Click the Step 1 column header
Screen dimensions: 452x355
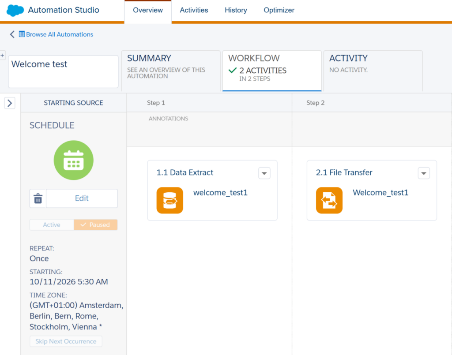pos(209,103)
